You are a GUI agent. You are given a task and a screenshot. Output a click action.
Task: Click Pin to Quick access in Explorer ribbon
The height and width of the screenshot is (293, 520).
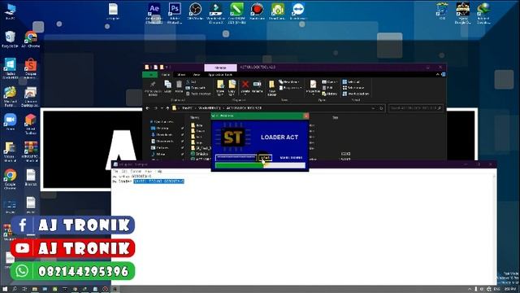click(x=153, y=88)
